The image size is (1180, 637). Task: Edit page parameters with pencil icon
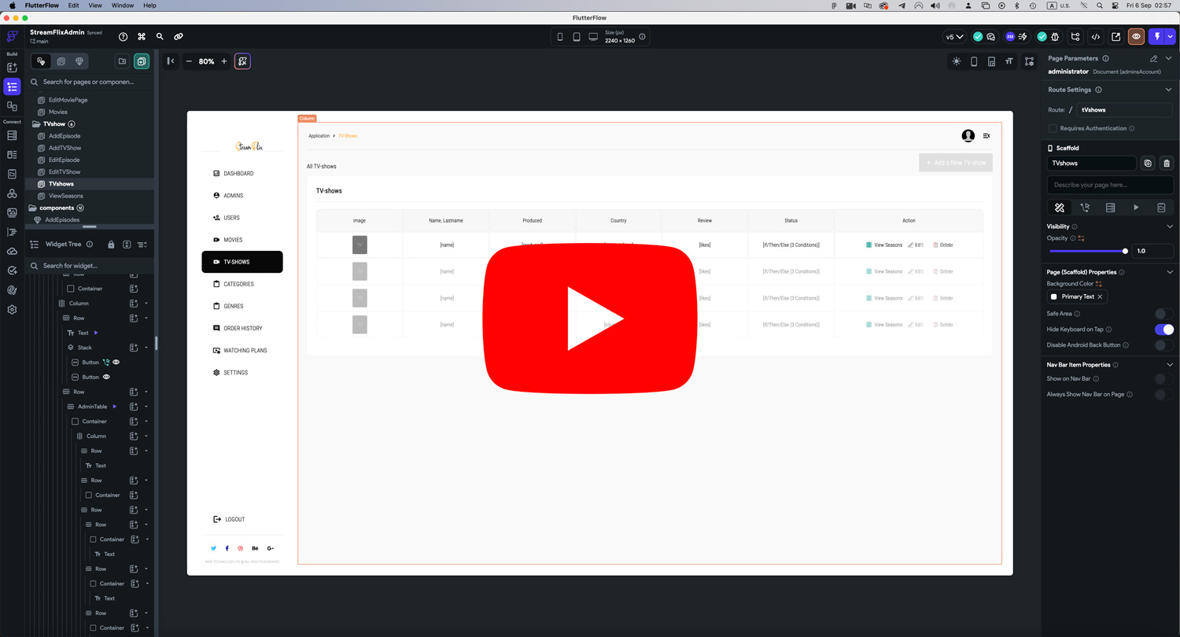[1154, 58]
